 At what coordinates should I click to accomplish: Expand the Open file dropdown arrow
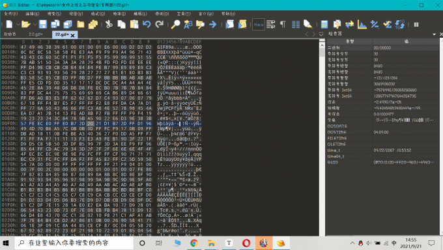[x=35, y=25]
